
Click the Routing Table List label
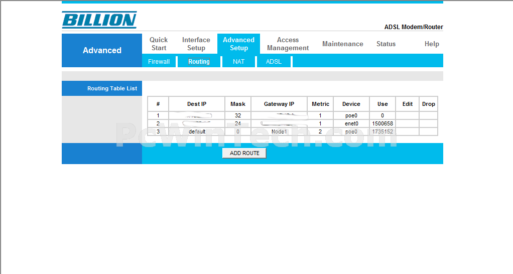112,88
